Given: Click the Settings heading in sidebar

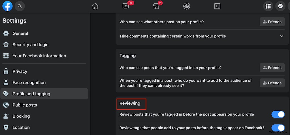Looking at the screenshot, I should (x=14, y=21).
